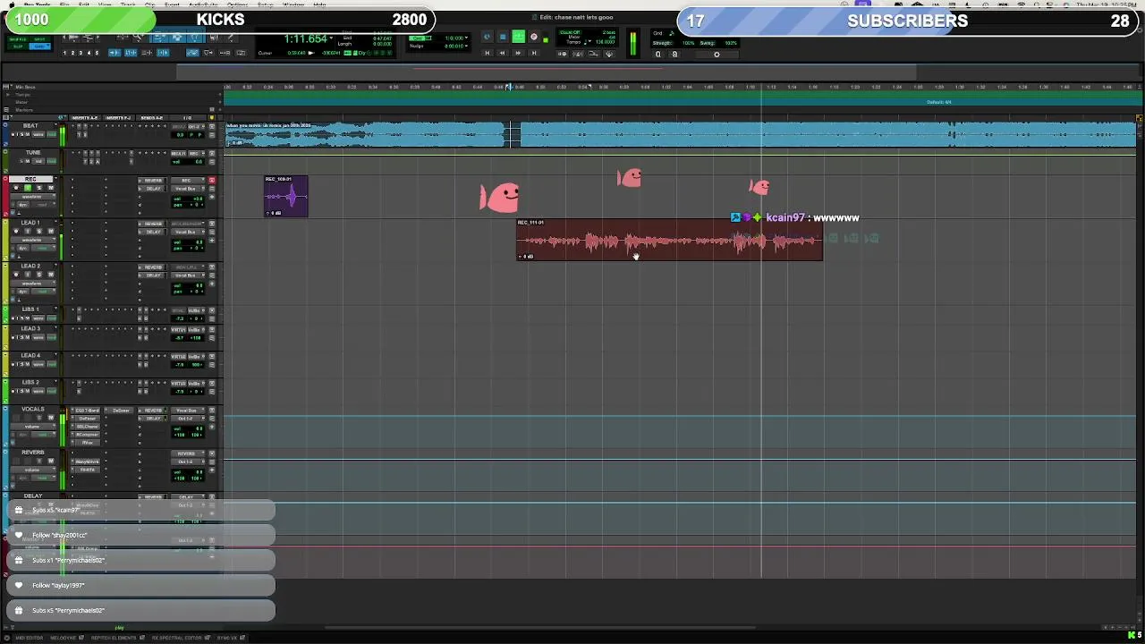Click the Return to Zero transport button

coord(488,53)
